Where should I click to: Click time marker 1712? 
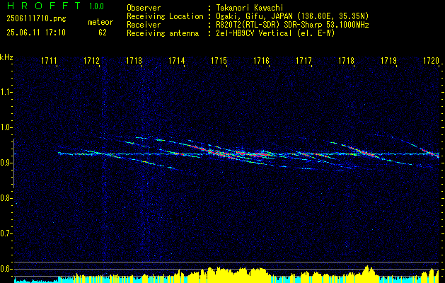[x=91, y=61]
